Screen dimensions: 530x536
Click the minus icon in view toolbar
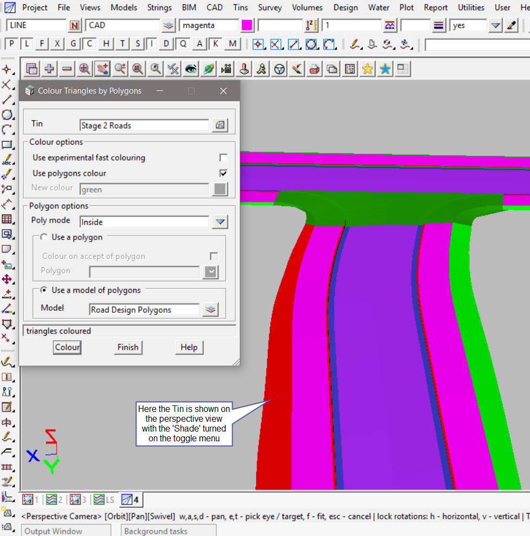click(x=67, y=69)
